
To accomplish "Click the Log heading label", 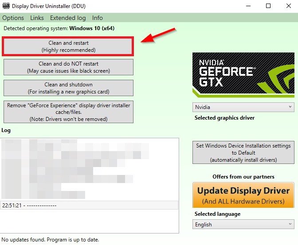I will (6, 131).
